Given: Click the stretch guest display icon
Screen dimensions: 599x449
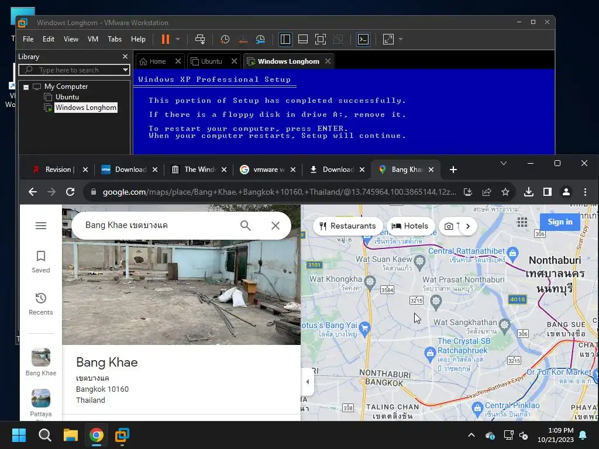Looking at the screenshot, I should pyautogui.click(x=388, y=39).
